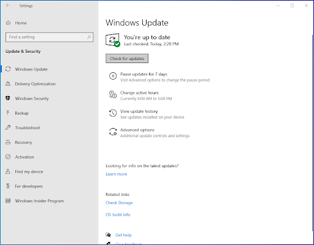The image size is (314, 245).
Task: Click the 'Windows Update' page title
Action: 137,23
